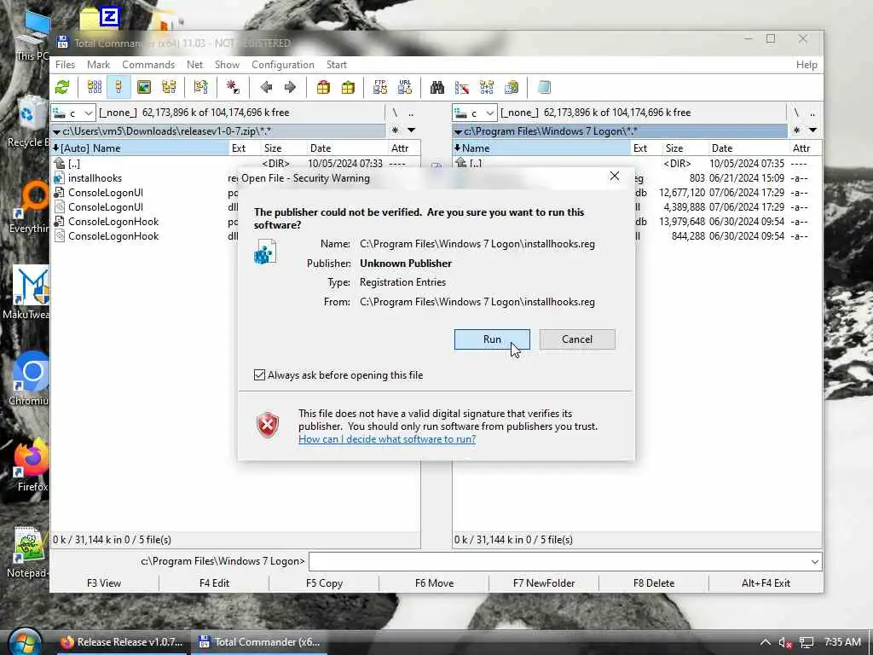Click the invert selection toolbar icon
Screen dimensions: 873x655
[x=233, y=87]
